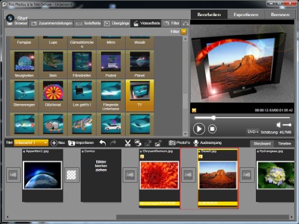Open the Browser tab
This screenshot has width=299, height=224.
tap(17, 23)
